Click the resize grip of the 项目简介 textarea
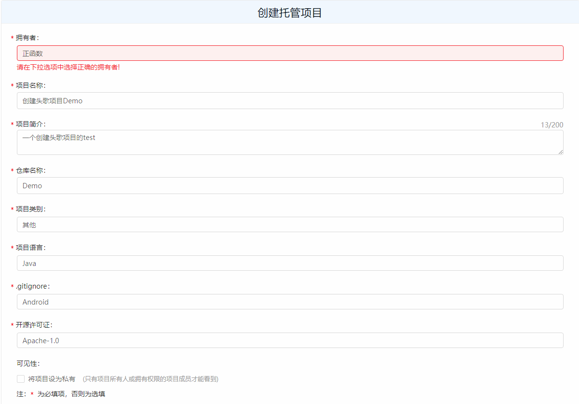The image size is (579, 404). tap(560, 152)
